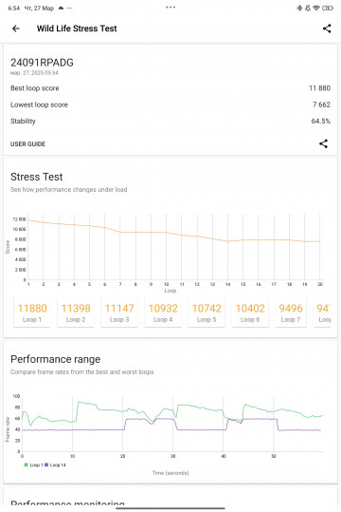Tap loop 14 point on stress chart
This screenshot has height=512, width=341.
[227, 241]
